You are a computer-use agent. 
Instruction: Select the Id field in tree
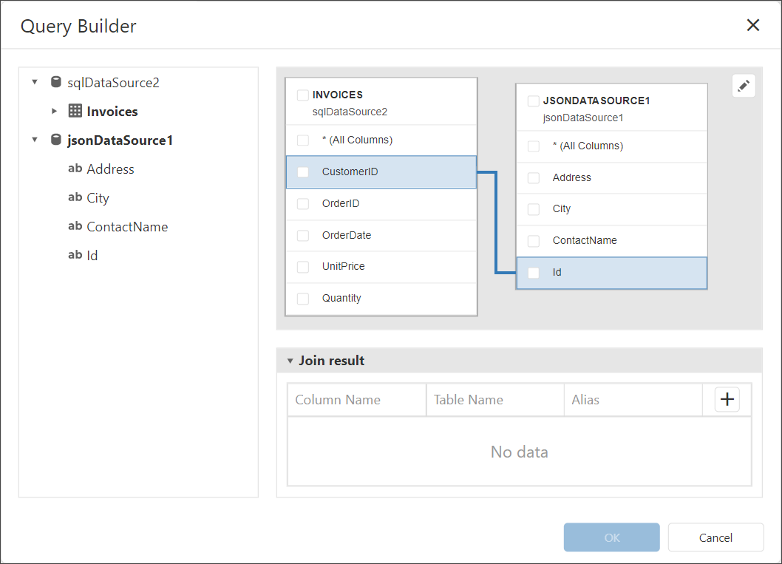point(92,256)
